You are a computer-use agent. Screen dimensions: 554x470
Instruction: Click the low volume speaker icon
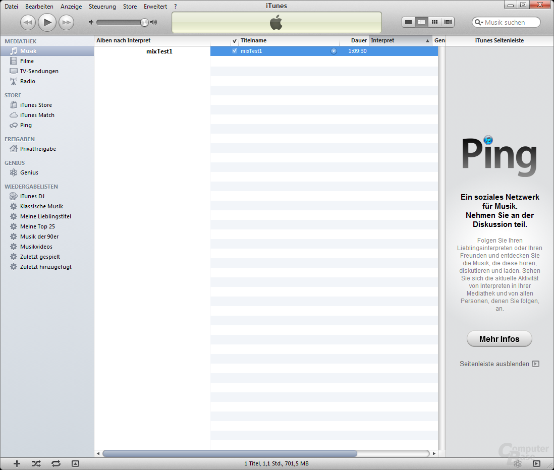coord(91,22)
